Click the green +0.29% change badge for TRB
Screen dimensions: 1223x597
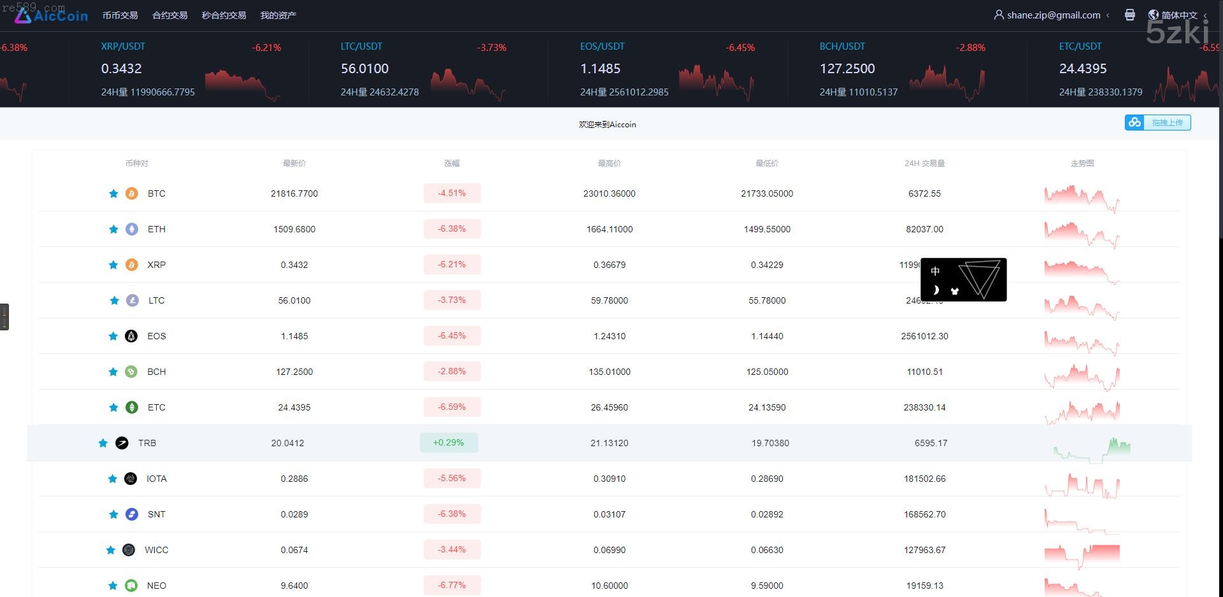coord(448,443)
